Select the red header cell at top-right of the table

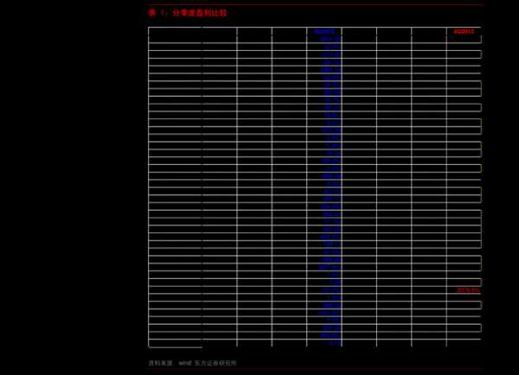coord(465,31)
